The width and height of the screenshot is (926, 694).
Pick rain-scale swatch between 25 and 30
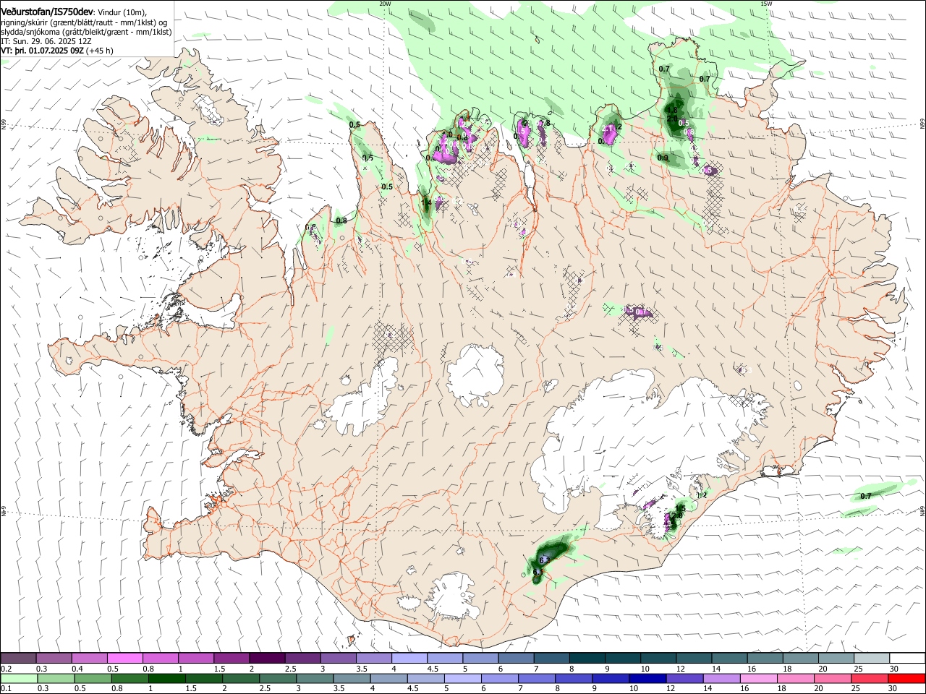pos(870,679)
